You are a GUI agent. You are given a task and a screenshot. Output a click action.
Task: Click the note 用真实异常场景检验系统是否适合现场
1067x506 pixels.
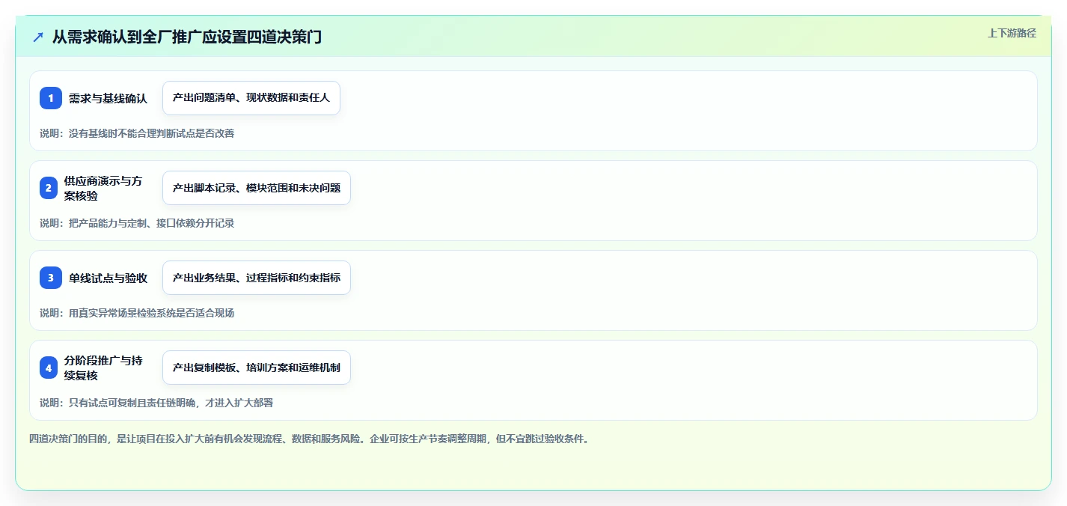(151, 313)
